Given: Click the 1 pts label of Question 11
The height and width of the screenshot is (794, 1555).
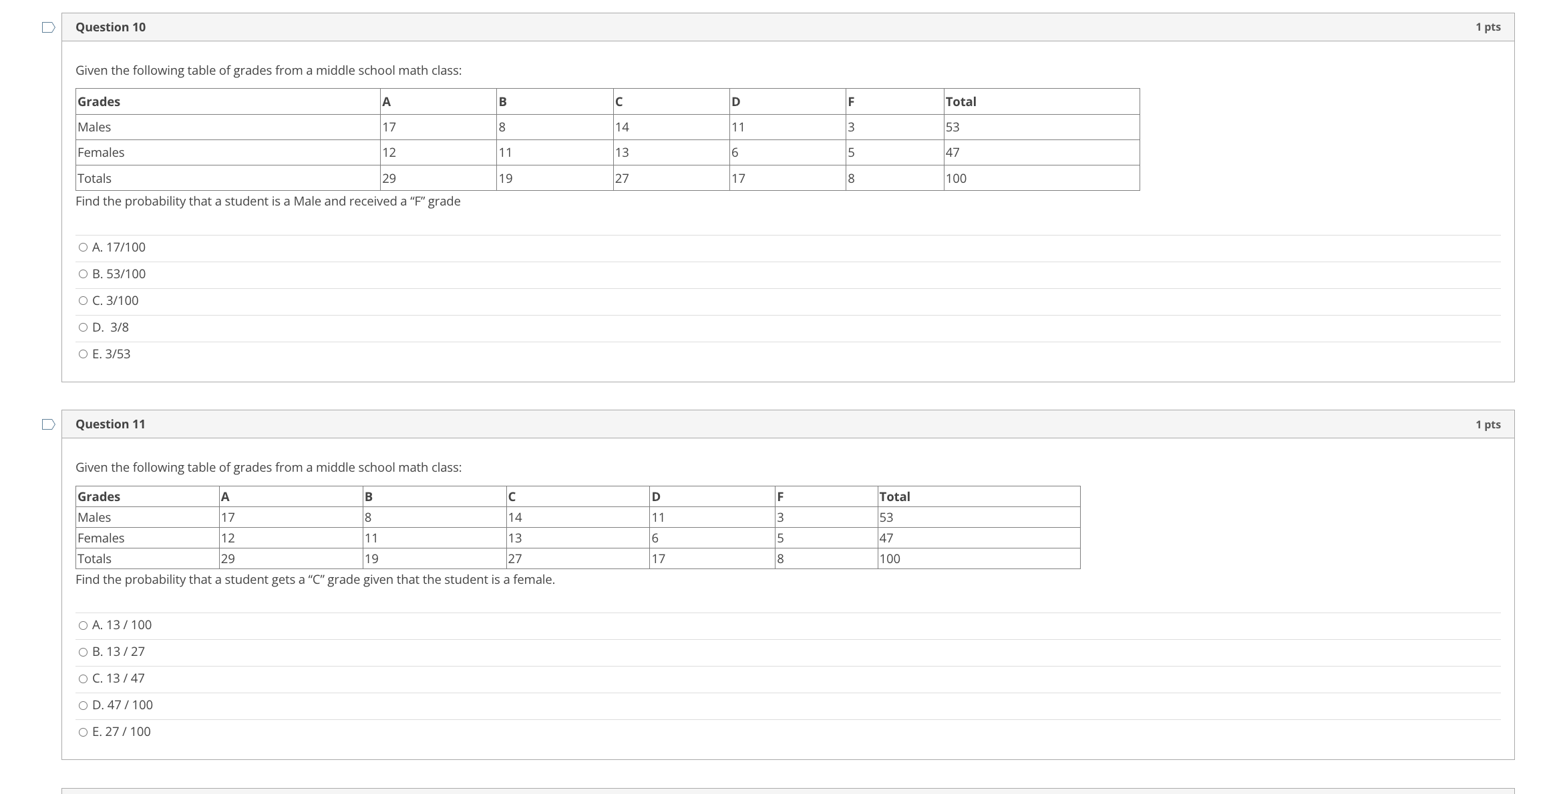Looking at the screenshot, I should click(x=1488, y=424).
